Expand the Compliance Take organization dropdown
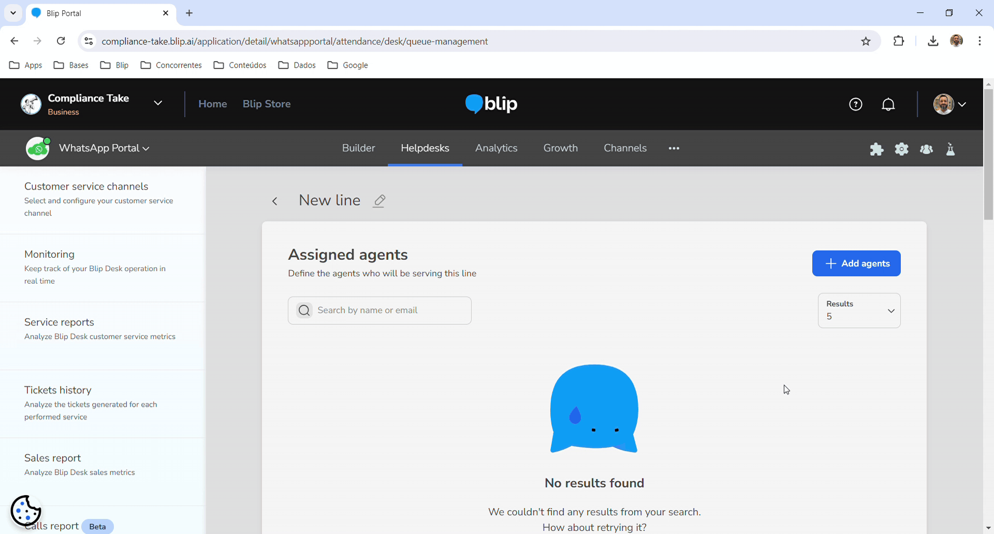This screenshot has height=534, width=994. pyautogui.click(x=158, y=103)
